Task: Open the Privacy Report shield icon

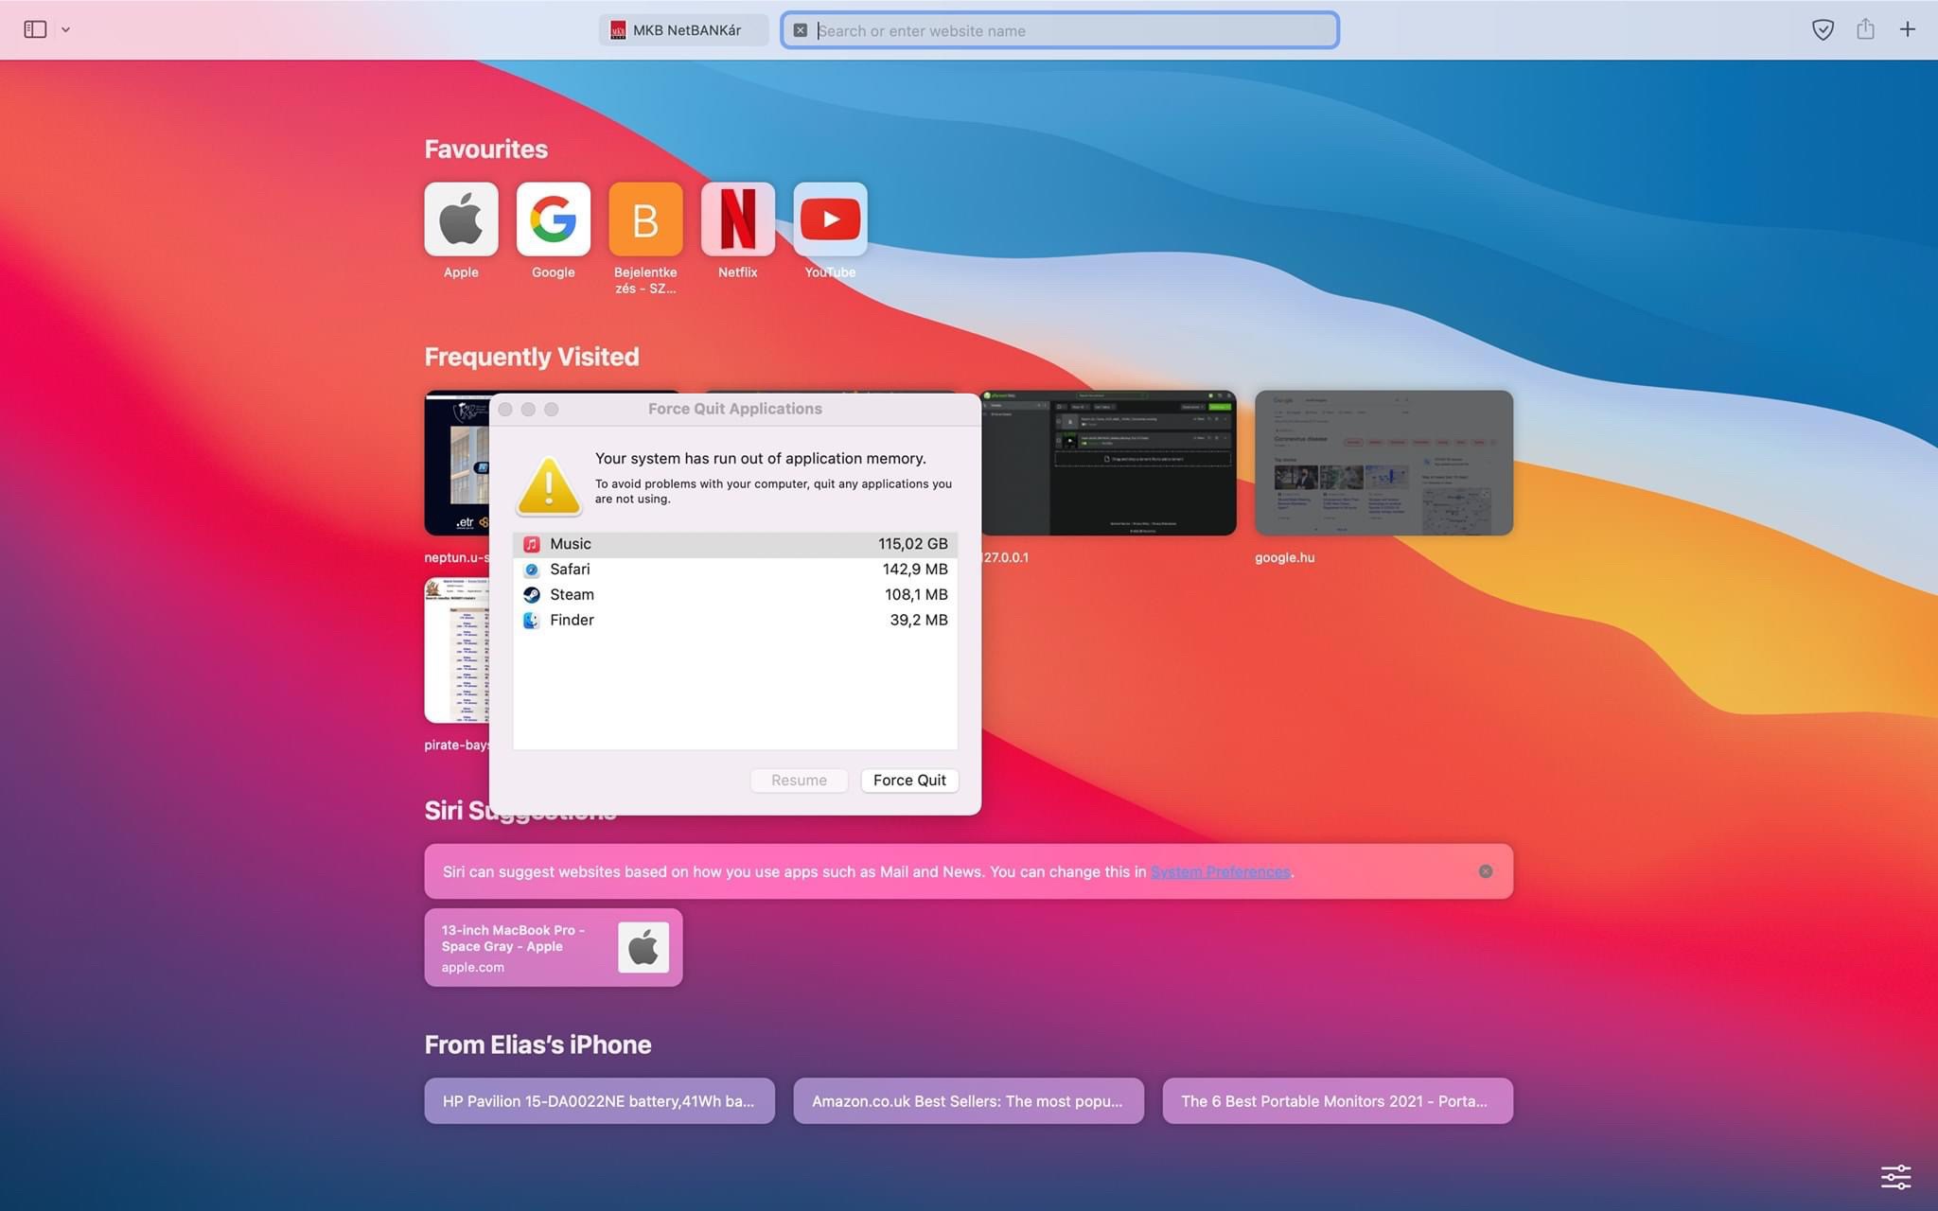Action: [1823, 29]
